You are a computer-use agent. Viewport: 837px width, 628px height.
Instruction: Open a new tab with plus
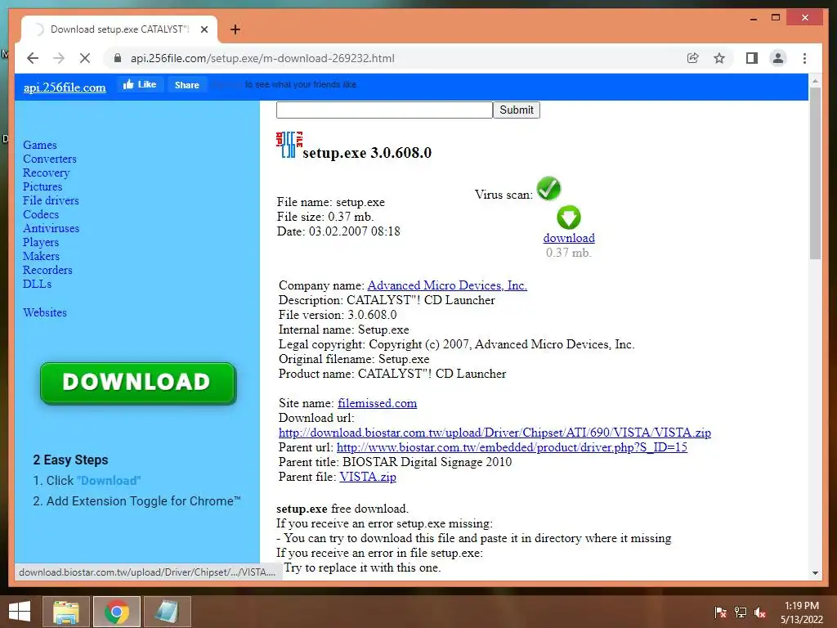coord(235,29)
